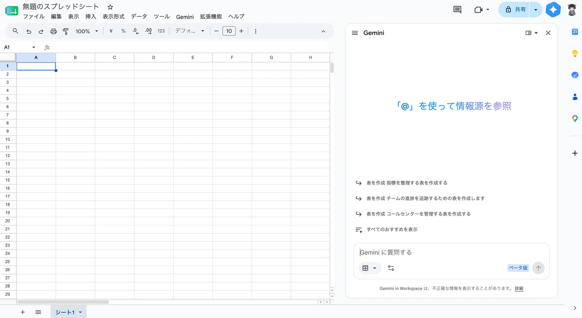Viewport: 582px width, 318px height.
Task: Open the comment history icon
Action: tap(457, 10)
